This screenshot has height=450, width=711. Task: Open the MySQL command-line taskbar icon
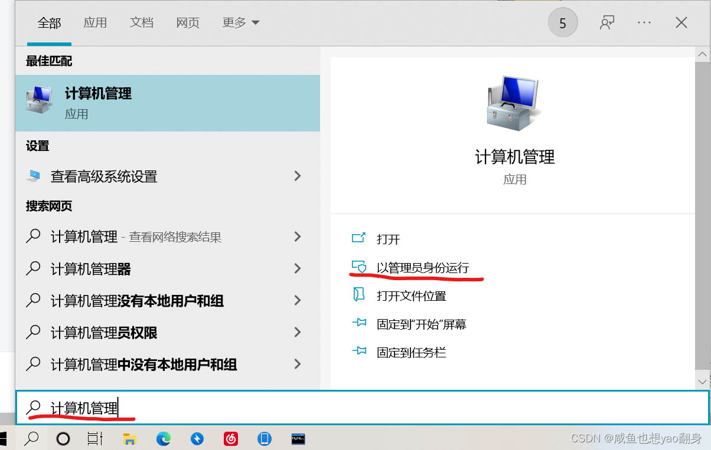299,439
